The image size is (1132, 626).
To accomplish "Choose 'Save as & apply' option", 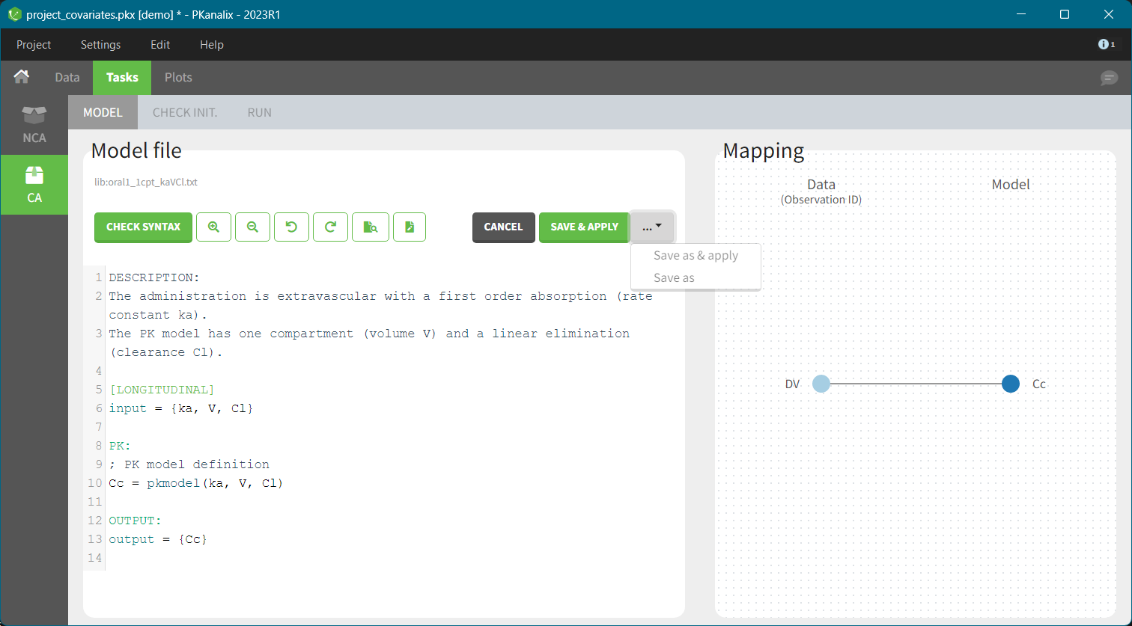I will coord(696,256).
